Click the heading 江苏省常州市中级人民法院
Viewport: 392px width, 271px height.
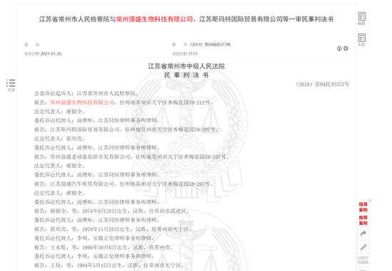click(186, 66)
